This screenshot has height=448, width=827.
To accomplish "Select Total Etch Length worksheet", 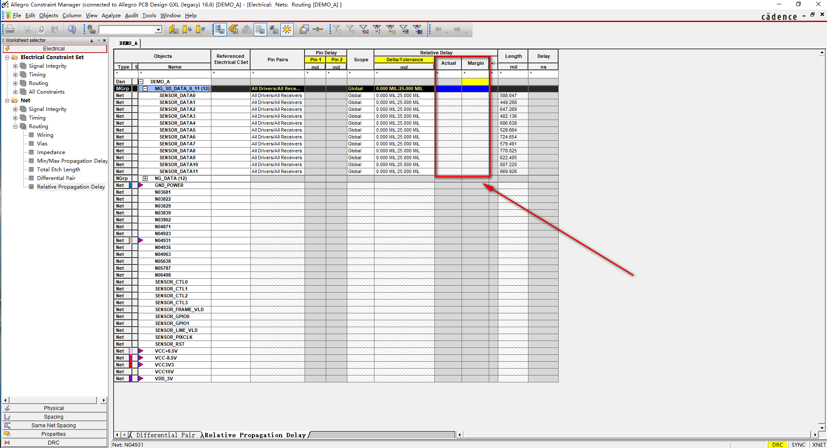I will [59, 170].
